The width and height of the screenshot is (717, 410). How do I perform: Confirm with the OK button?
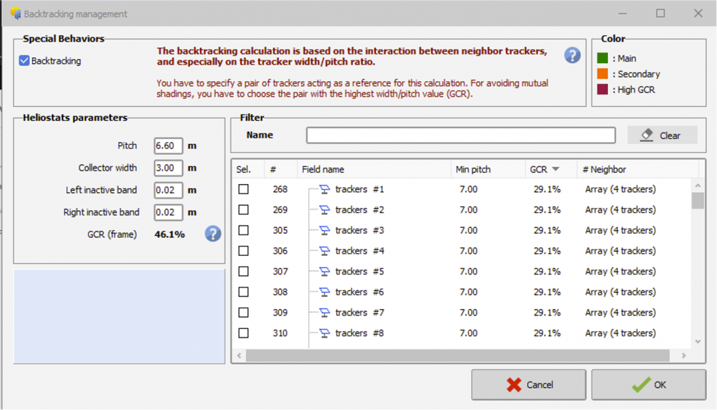point(648,385)
